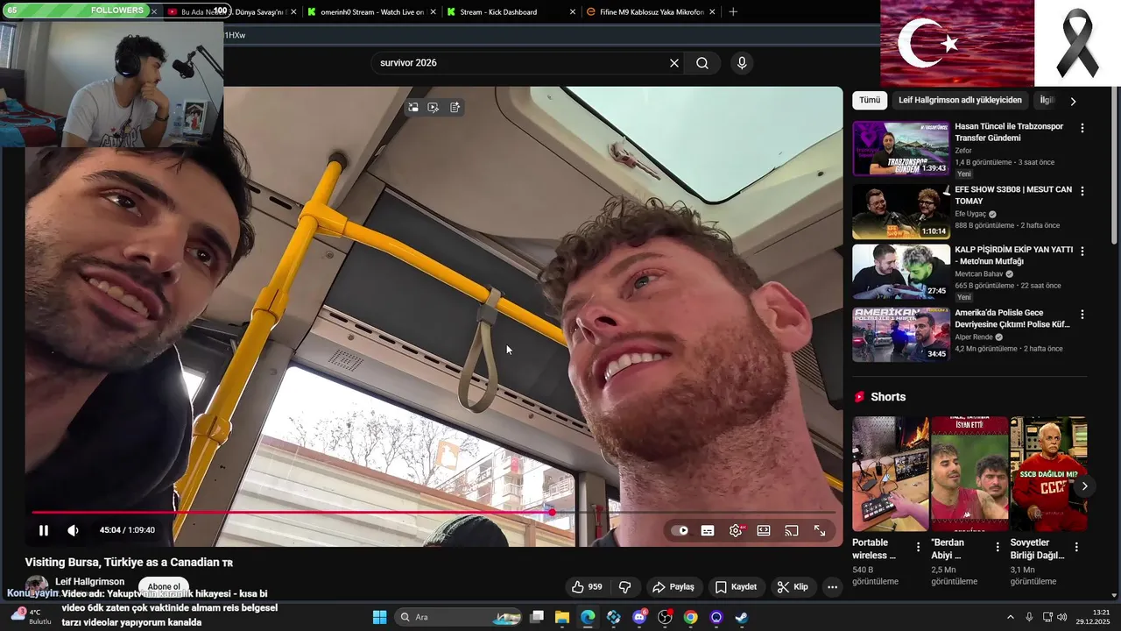
Task: Open options for the Hasan Tüncel video
Action: [x=1082, y=128]
